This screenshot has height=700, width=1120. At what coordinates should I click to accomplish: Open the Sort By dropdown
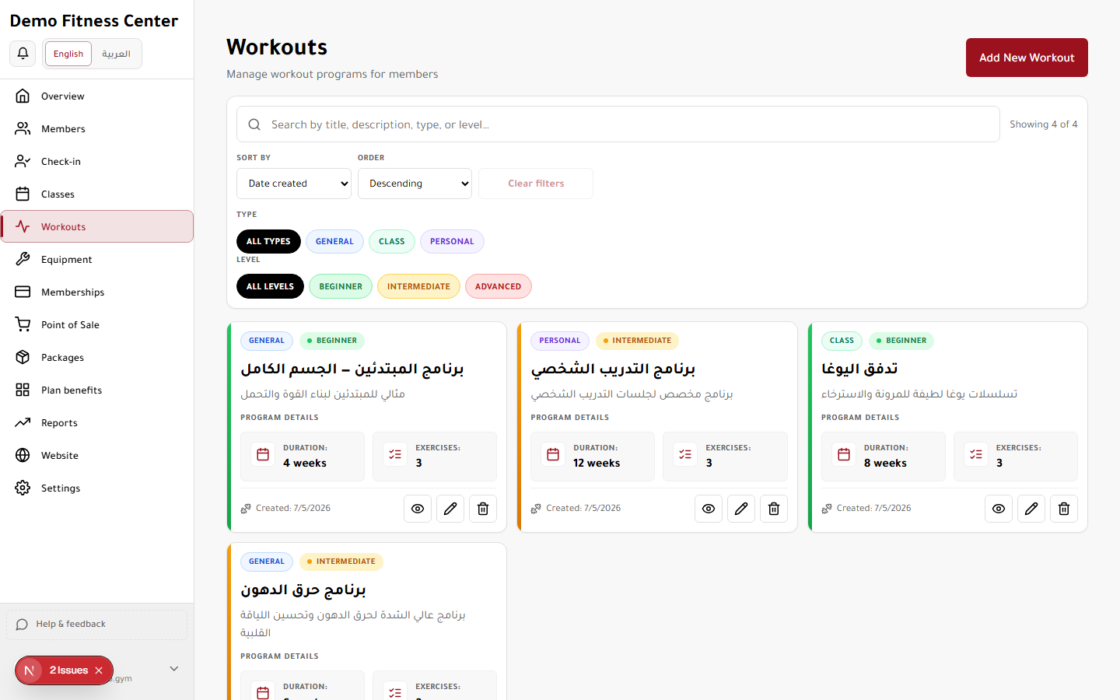[x=294, y=184]
